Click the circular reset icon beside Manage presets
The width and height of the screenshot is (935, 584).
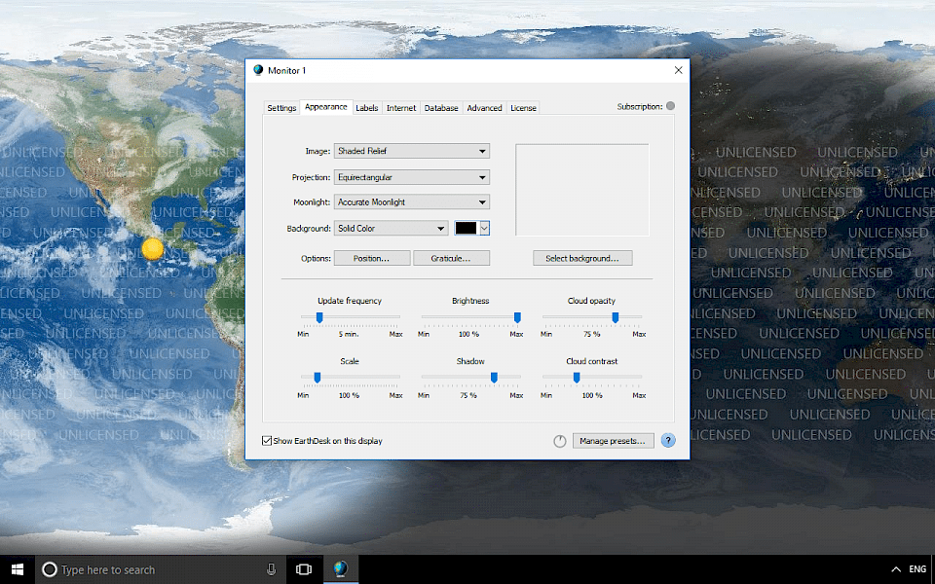coord(559,441)
